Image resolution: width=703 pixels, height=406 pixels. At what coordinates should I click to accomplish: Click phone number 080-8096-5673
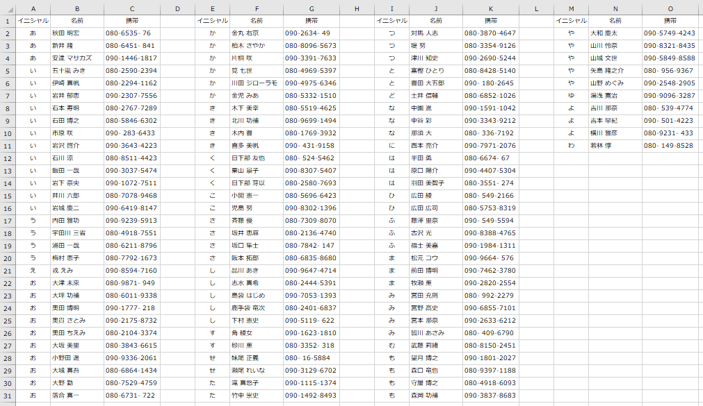(x=312, y=46)
